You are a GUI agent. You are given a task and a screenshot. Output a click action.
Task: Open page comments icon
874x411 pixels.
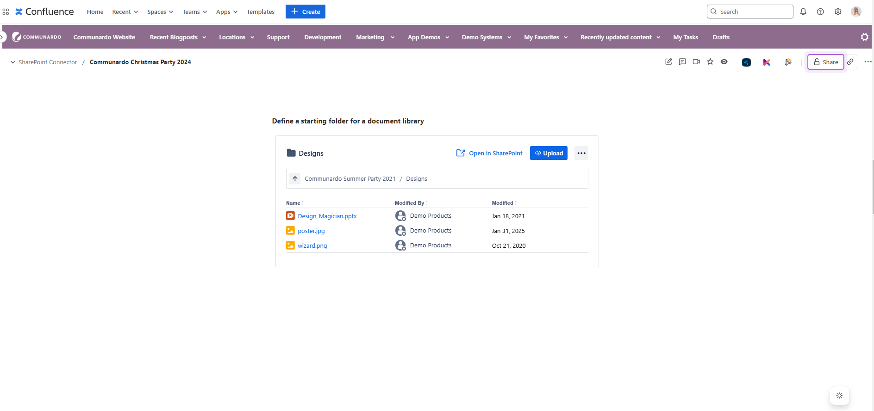[682, 62]
